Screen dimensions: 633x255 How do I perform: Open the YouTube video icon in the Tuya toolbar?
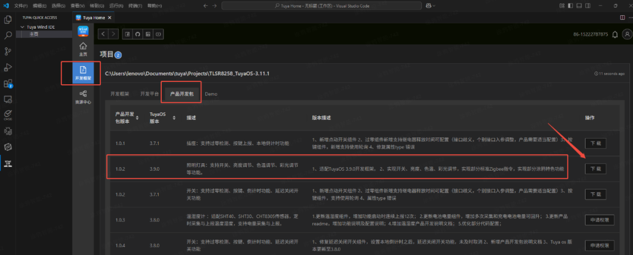click(158, 35)
